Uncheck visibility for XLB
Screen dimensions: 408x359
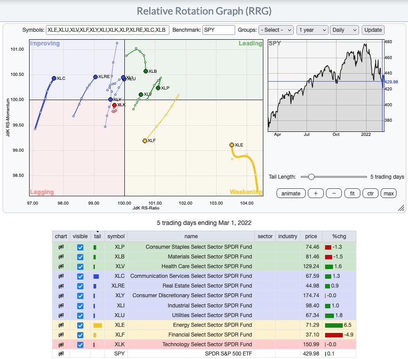80,257
